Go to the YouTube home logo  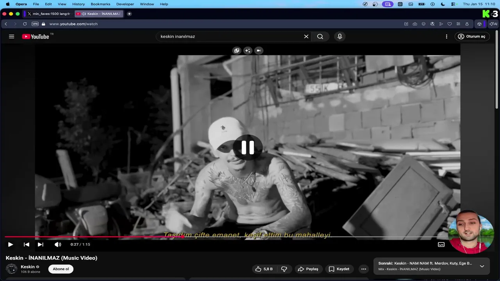(x=36, y=36)
